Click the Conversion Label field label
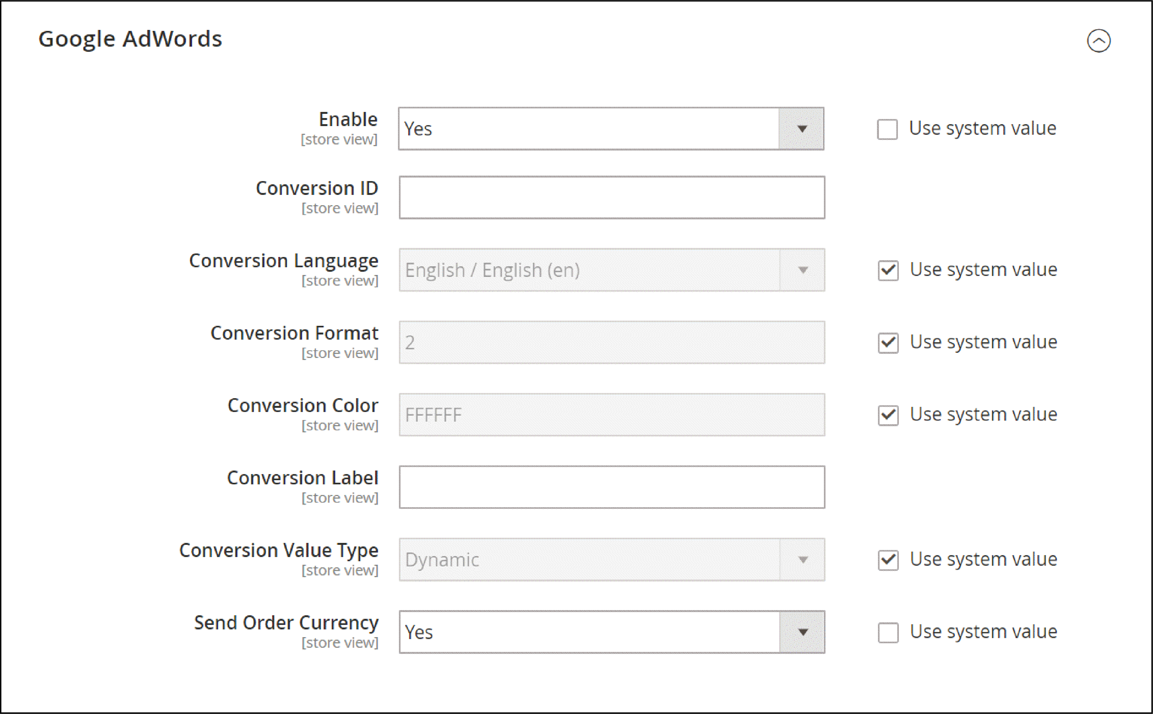Image resolution: width=1153 pixels, height=714 pixels. [303, 478]
